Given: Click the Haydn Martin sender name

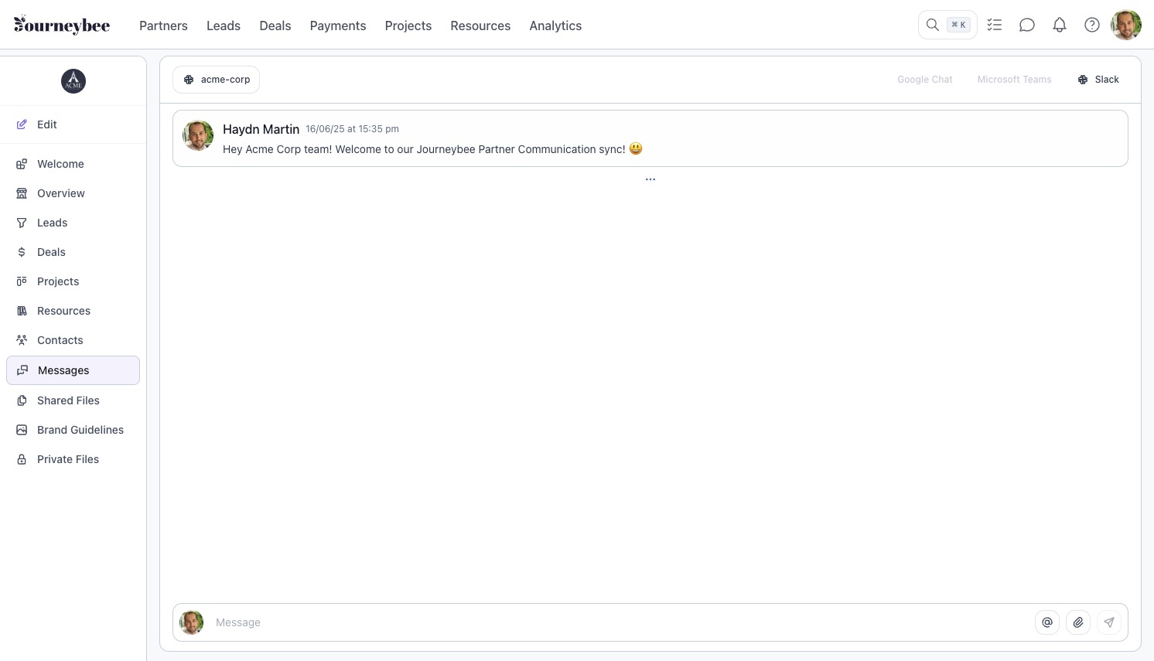Looking at the screenshot, I should coord(261,129).
